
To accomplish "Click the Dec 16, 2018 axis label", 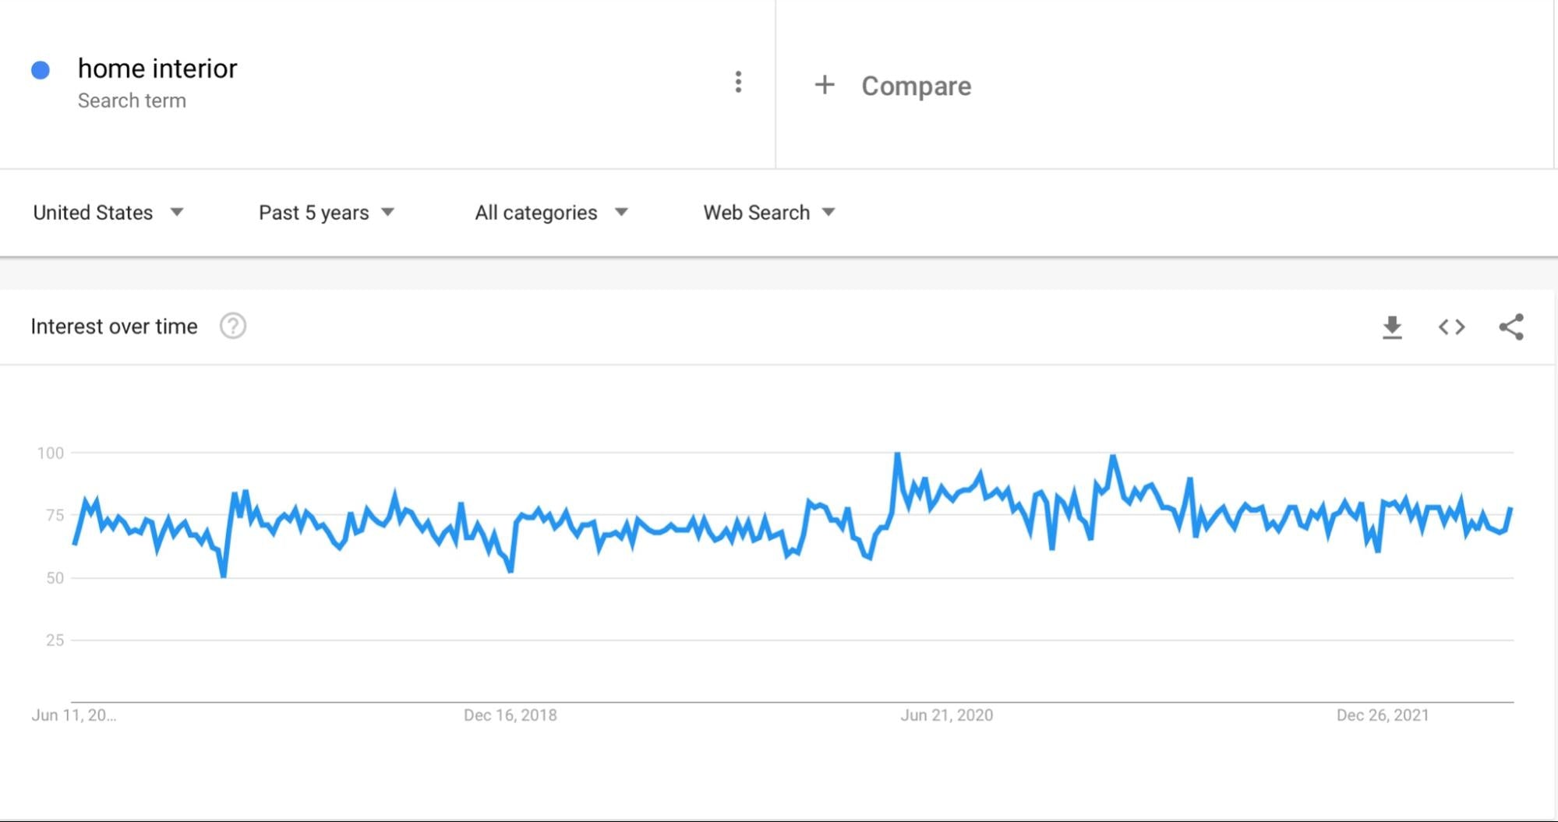I will [x=510, y=714].
